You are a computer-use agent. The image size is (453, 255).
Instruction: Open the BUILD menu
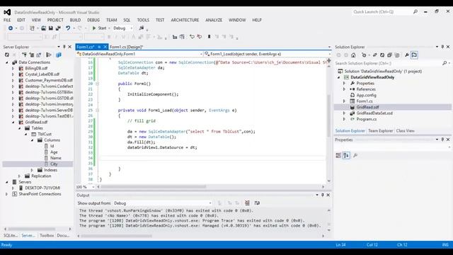click(76, 20)
